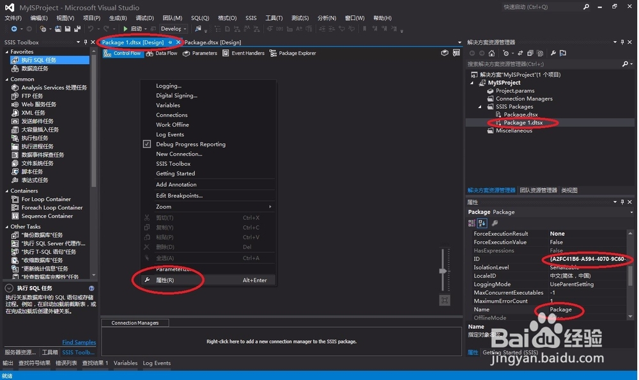Open the SSIS menu
The width and height of the screenshot is (639, 380).
pos(251,18)
